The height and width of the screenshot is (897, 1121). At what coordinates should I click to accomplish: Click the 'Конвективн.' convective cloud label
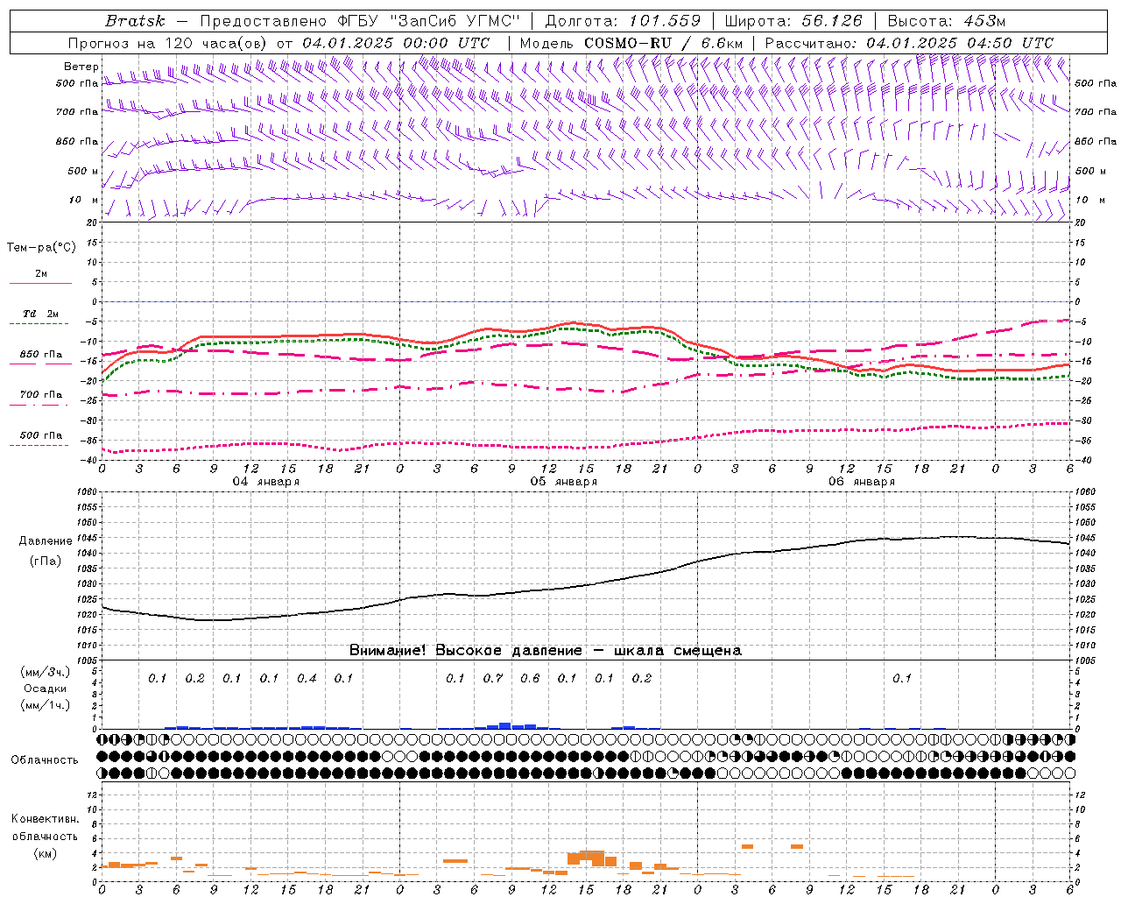(x=45, y=819)
